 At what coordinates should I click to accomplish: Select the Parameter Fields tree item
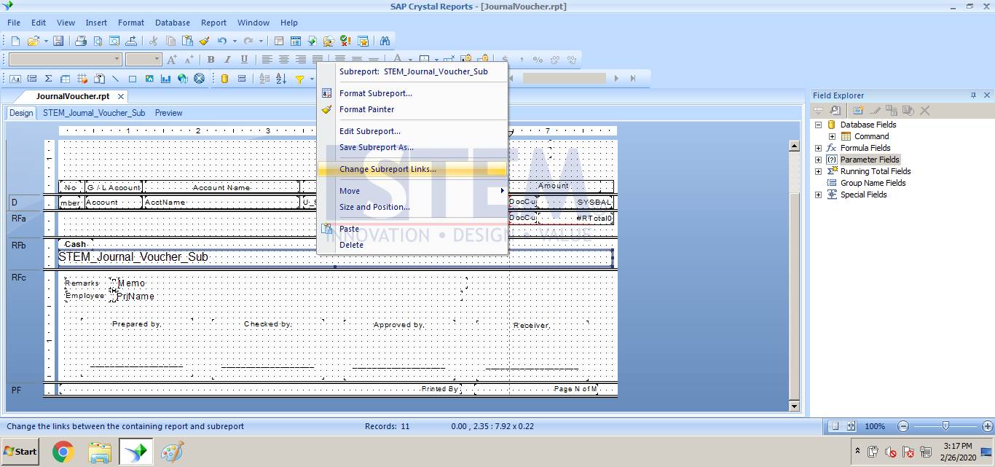pos(870,160)
